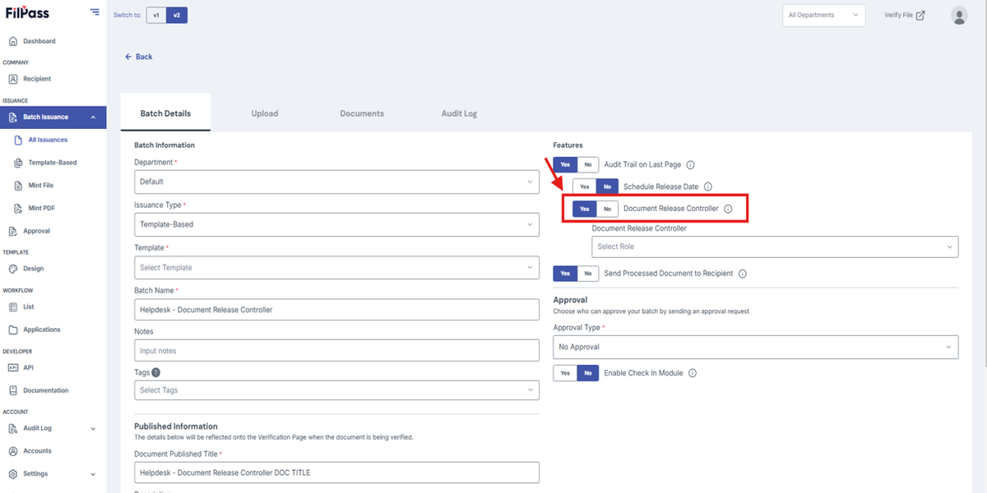Click the user profile avatar
987x493 pixels.
959,15
